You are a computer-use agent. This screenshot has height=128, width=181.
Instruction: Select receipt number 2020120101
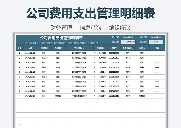point(114,53)
